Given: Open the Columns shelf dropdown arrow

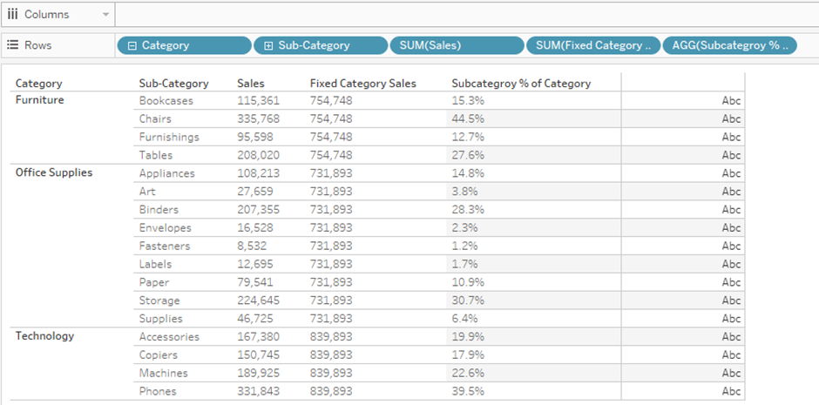Looking at the screenshot, I should (106, 15).
